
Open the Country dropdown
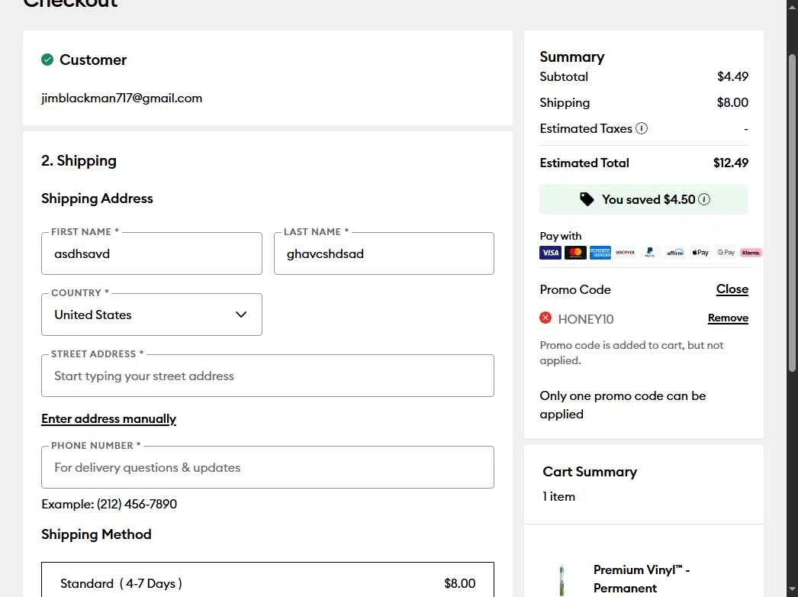tap(152, 315)
